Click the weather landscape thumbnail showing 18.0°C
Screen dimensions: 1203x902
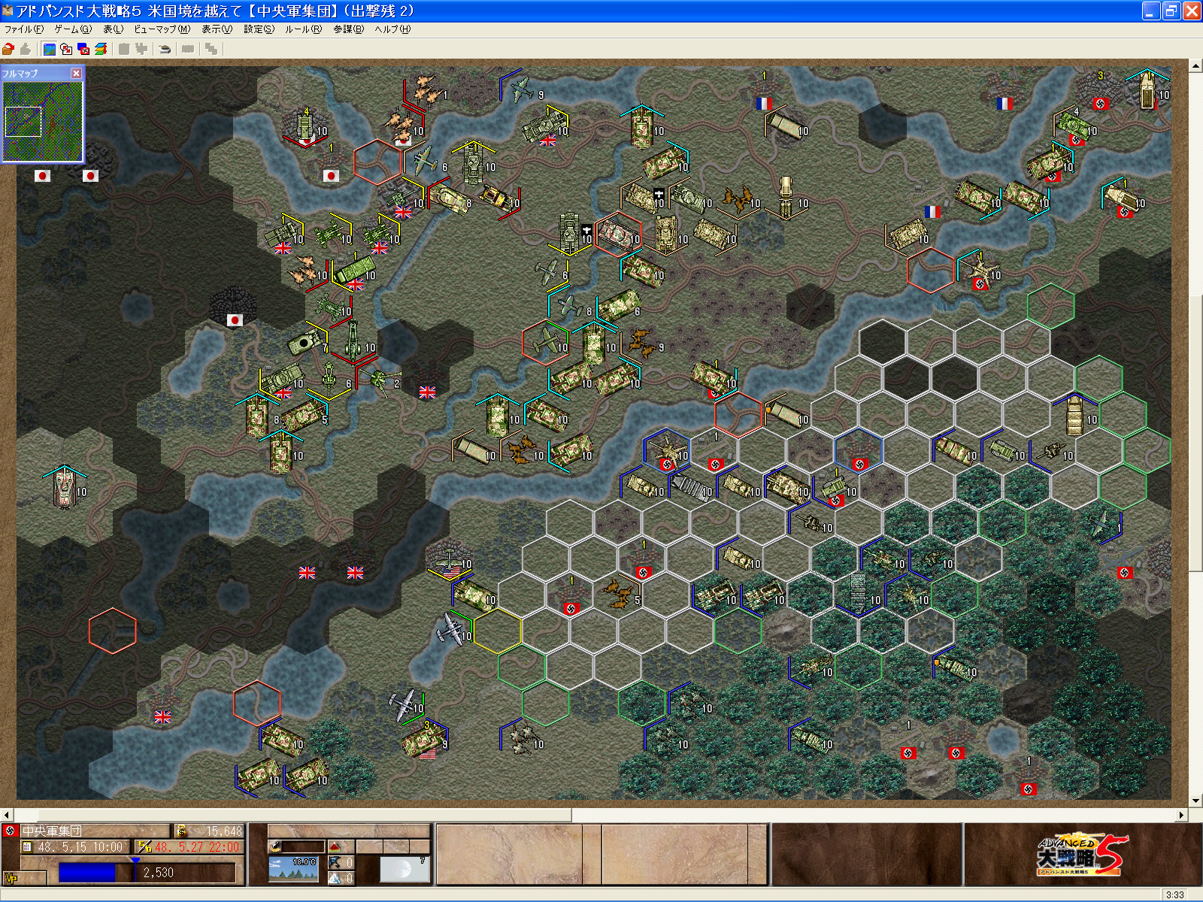click(x=292, y=870)
